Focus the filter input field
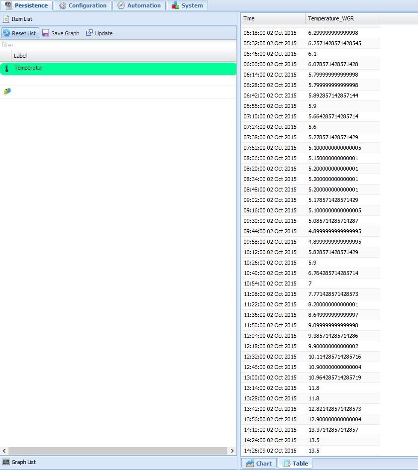Screen dimensions: 418x470 pyautogui.click(x=118, y=45)
